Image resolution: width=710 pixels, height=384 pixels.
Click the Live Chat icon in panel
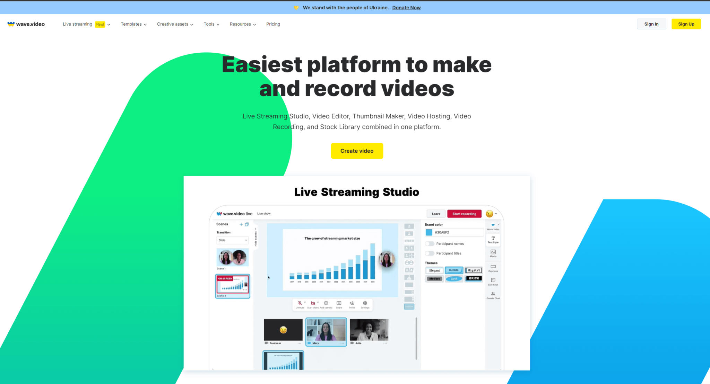click(x=493, y=282)
